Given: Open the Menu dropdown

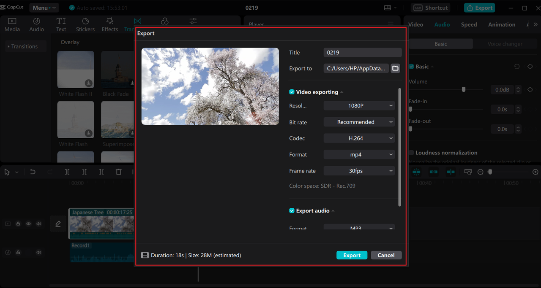Looking at the screenshot, I should 44,8.
